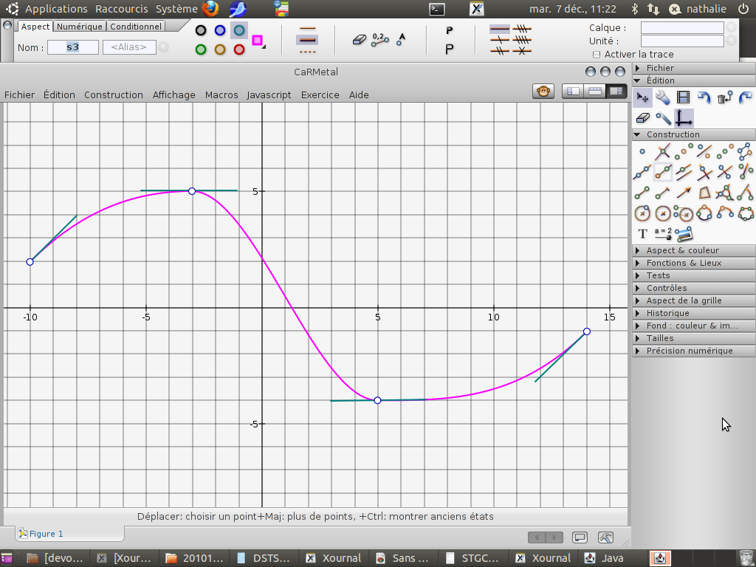Select the thick line style
Screen dimensions: 756x567
308,39
